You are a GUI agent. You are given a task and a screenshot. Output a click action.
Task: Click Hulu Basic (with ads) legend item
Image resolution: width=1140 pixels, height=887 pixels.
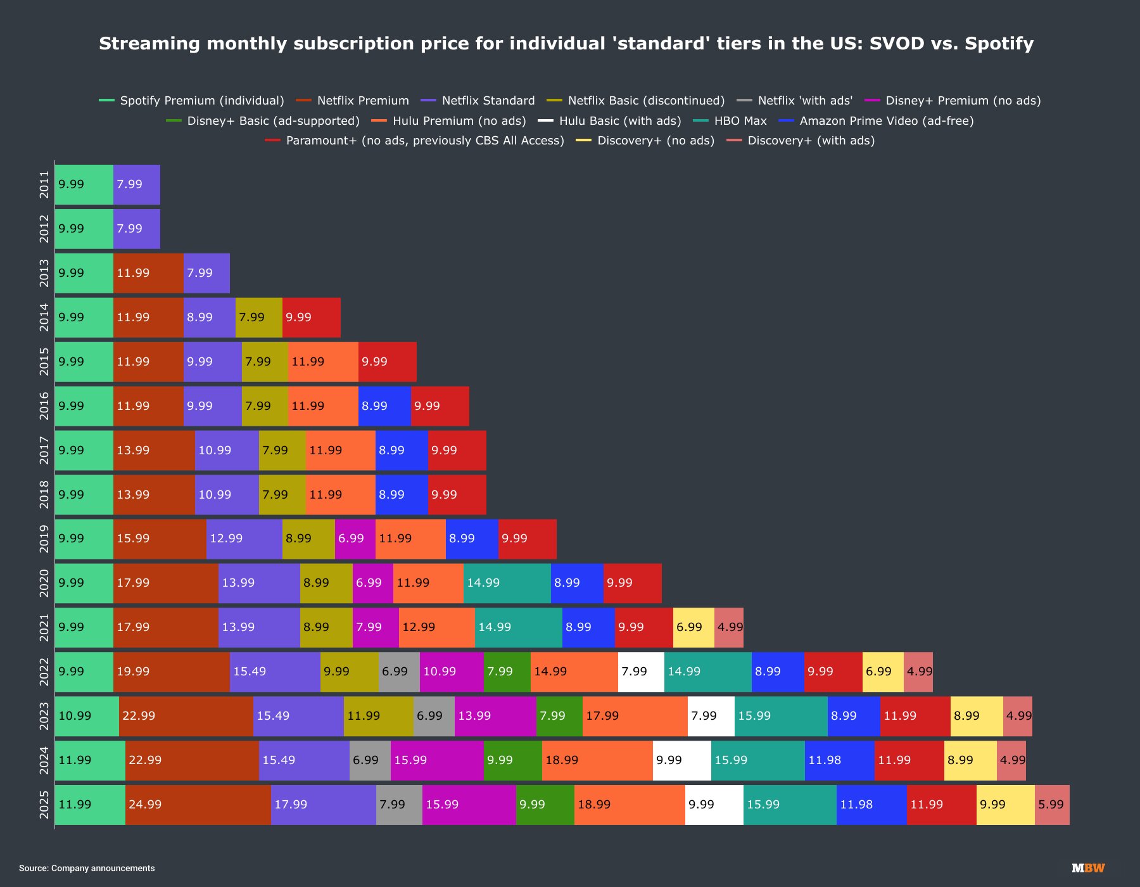click(x=609, y=121)
